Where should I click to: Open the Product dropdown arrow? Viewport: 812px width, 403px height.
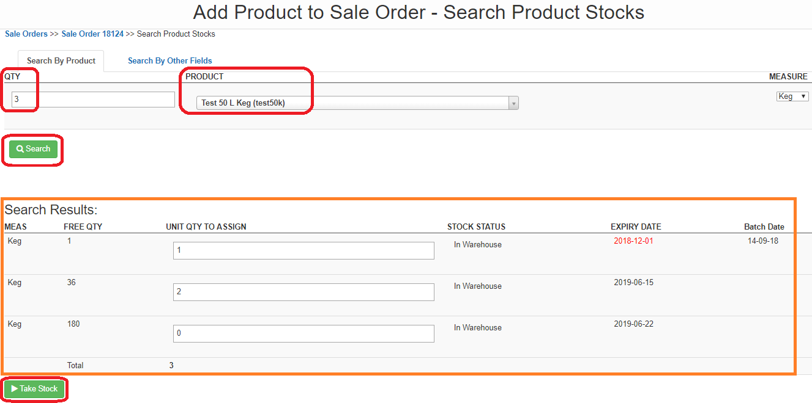513,103
